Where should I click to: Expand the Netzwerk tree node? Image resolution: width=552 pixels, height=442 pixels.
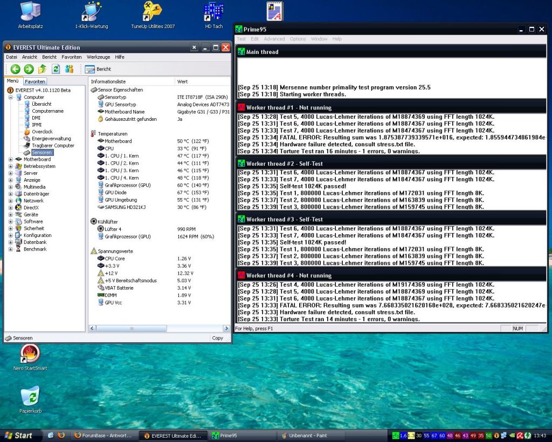pos(11,201)
